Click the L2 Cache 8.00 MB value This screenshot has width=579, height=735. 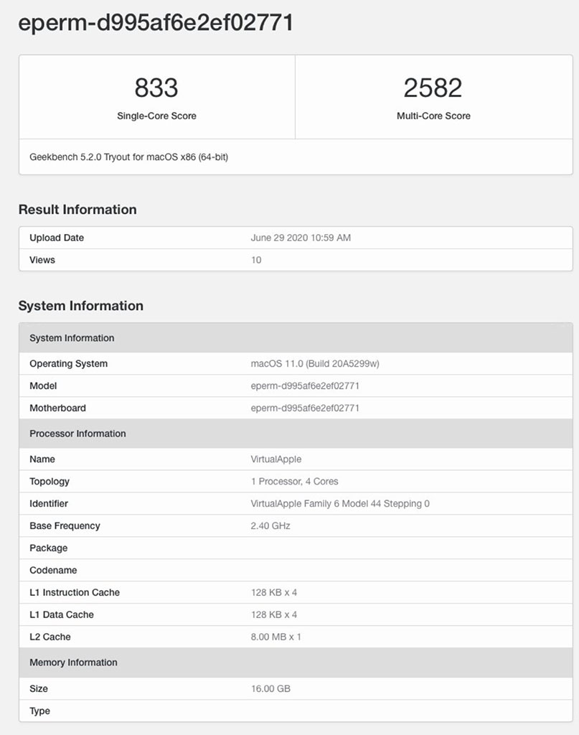tap(276, 637)
